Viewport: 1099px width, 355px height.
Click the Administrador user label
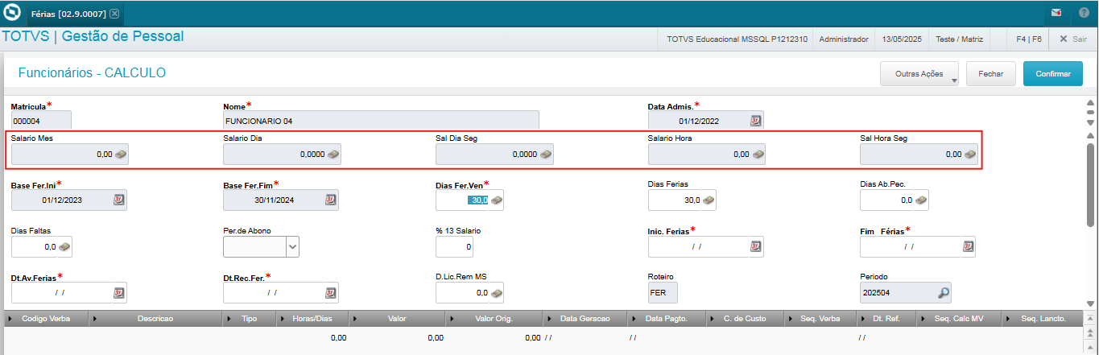pyautogui.click(x=844, y=39)
